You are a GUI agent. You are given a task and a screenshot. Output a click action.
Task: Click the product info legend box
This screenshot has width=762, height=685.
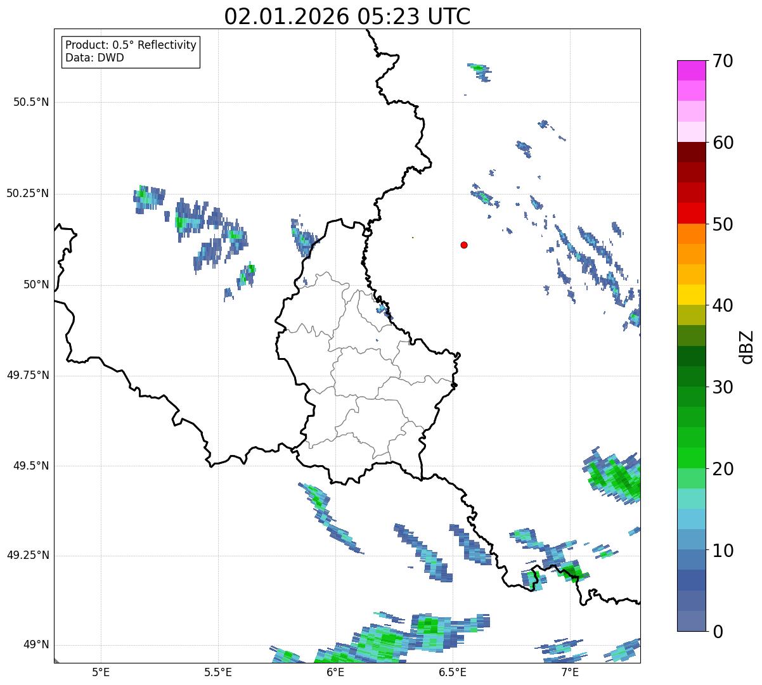tap(131, 52)
